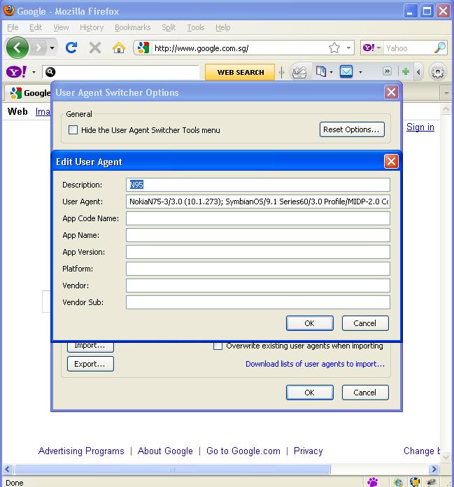
Task: Open the Tools menu
Action: (196, 28)
